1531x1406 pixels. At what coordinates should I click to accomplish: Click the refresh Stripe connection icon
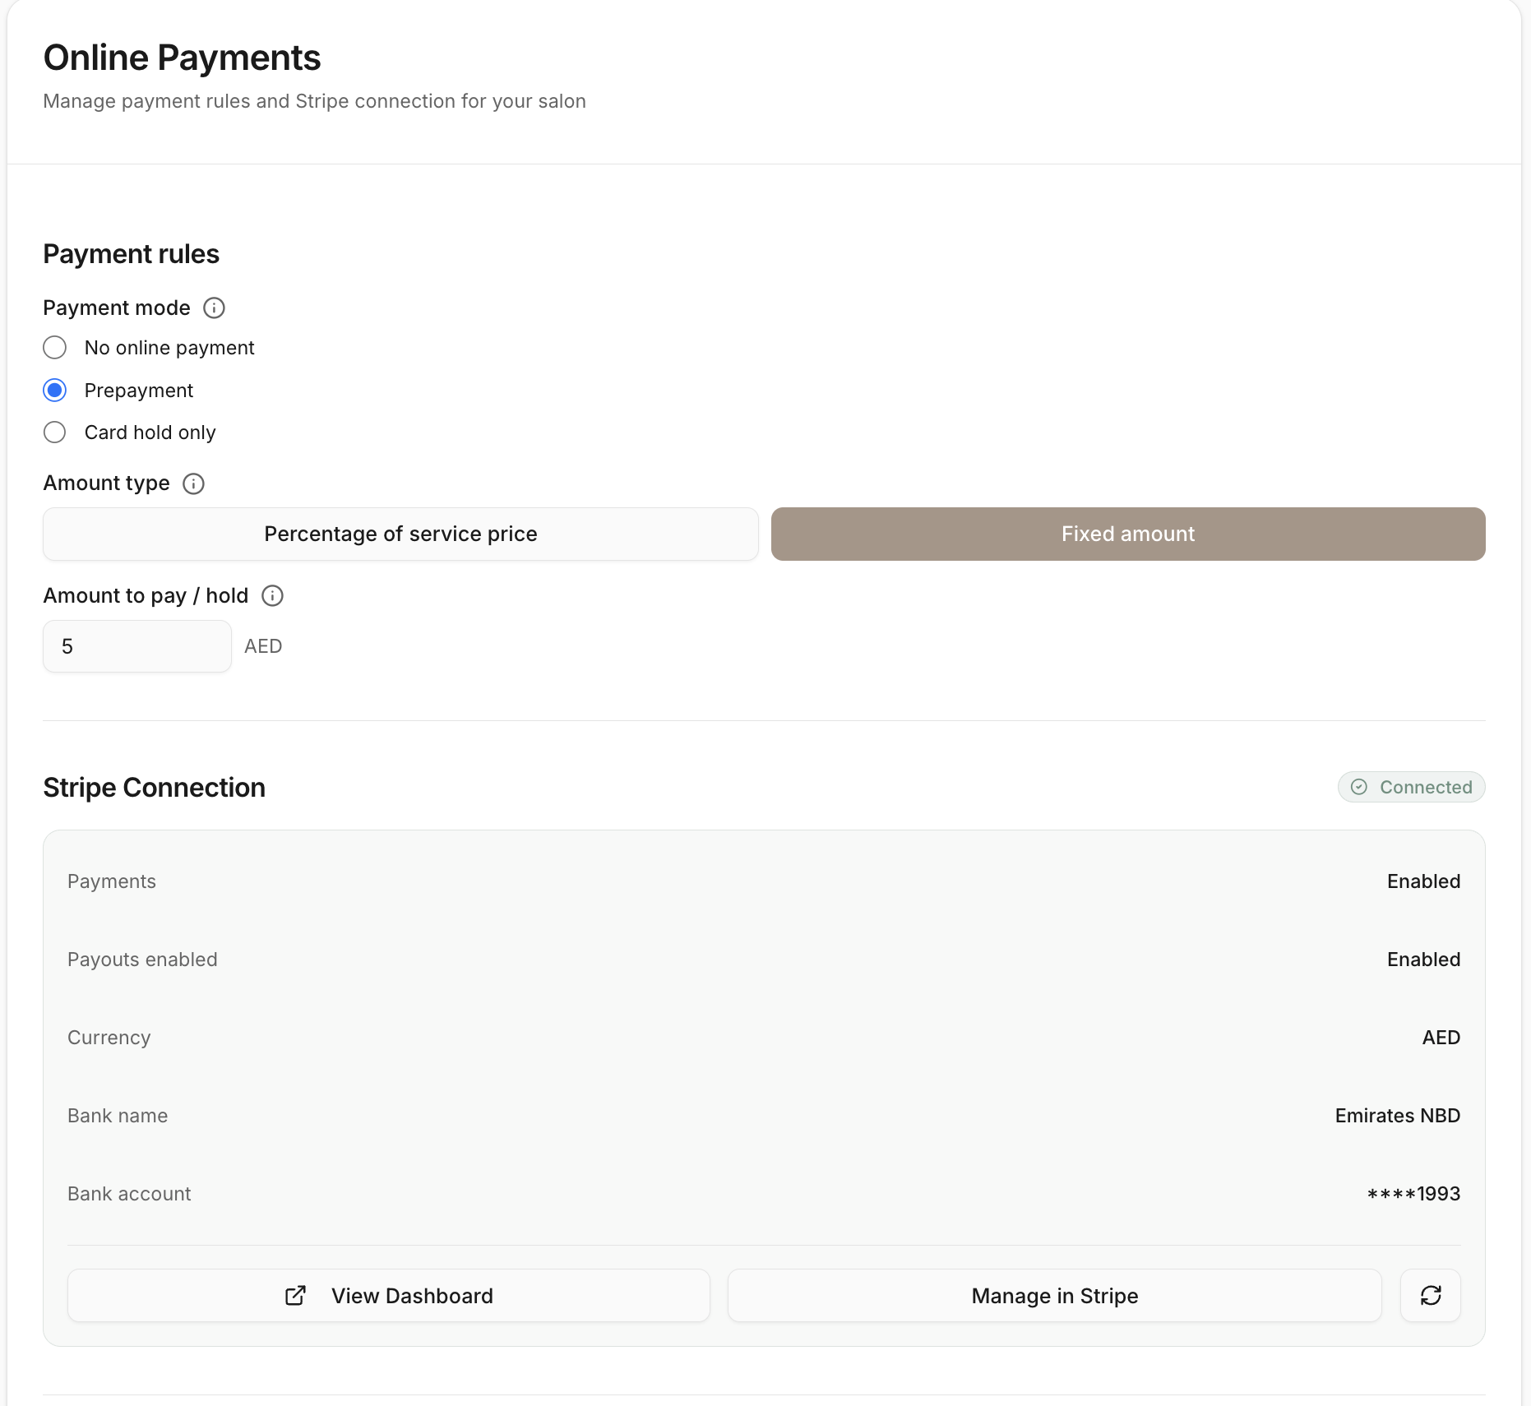click(x=1430, y=1296)
